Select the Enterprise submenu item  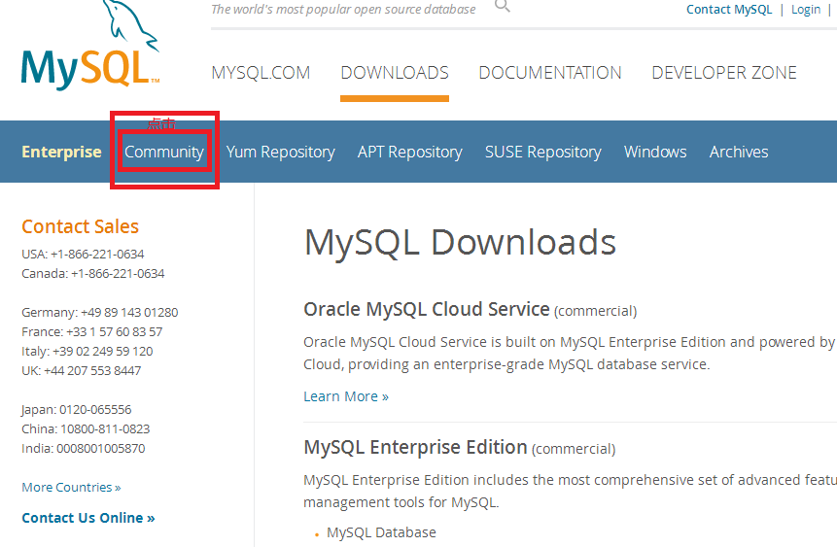[61, 153]
